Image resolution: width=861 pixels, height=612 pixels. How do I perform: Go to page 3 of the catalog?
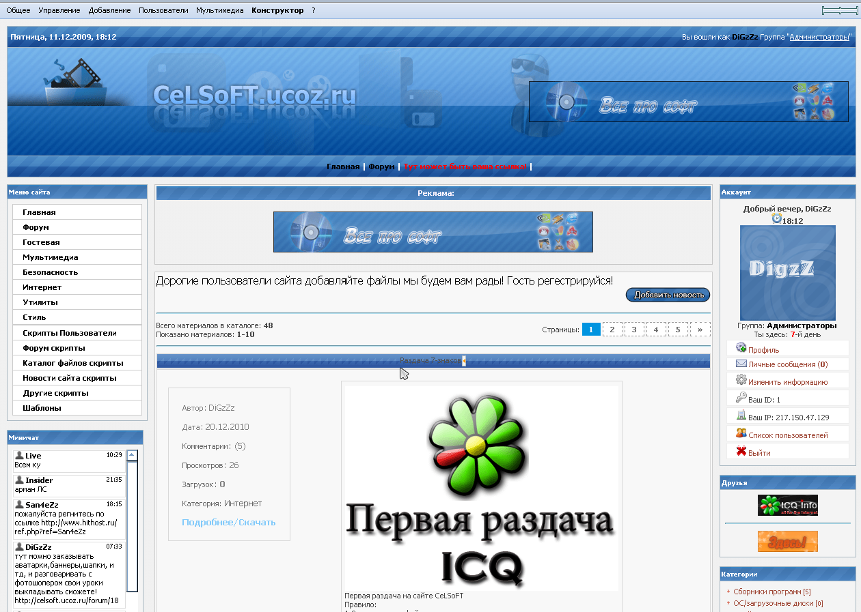pyautogui.click(x=634, y=330)
